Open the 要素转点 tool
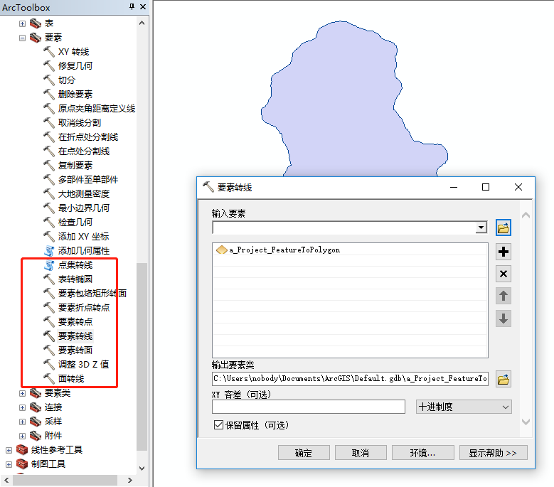The height and width of the screenshot is (487, 554). [x=75, y=322]
